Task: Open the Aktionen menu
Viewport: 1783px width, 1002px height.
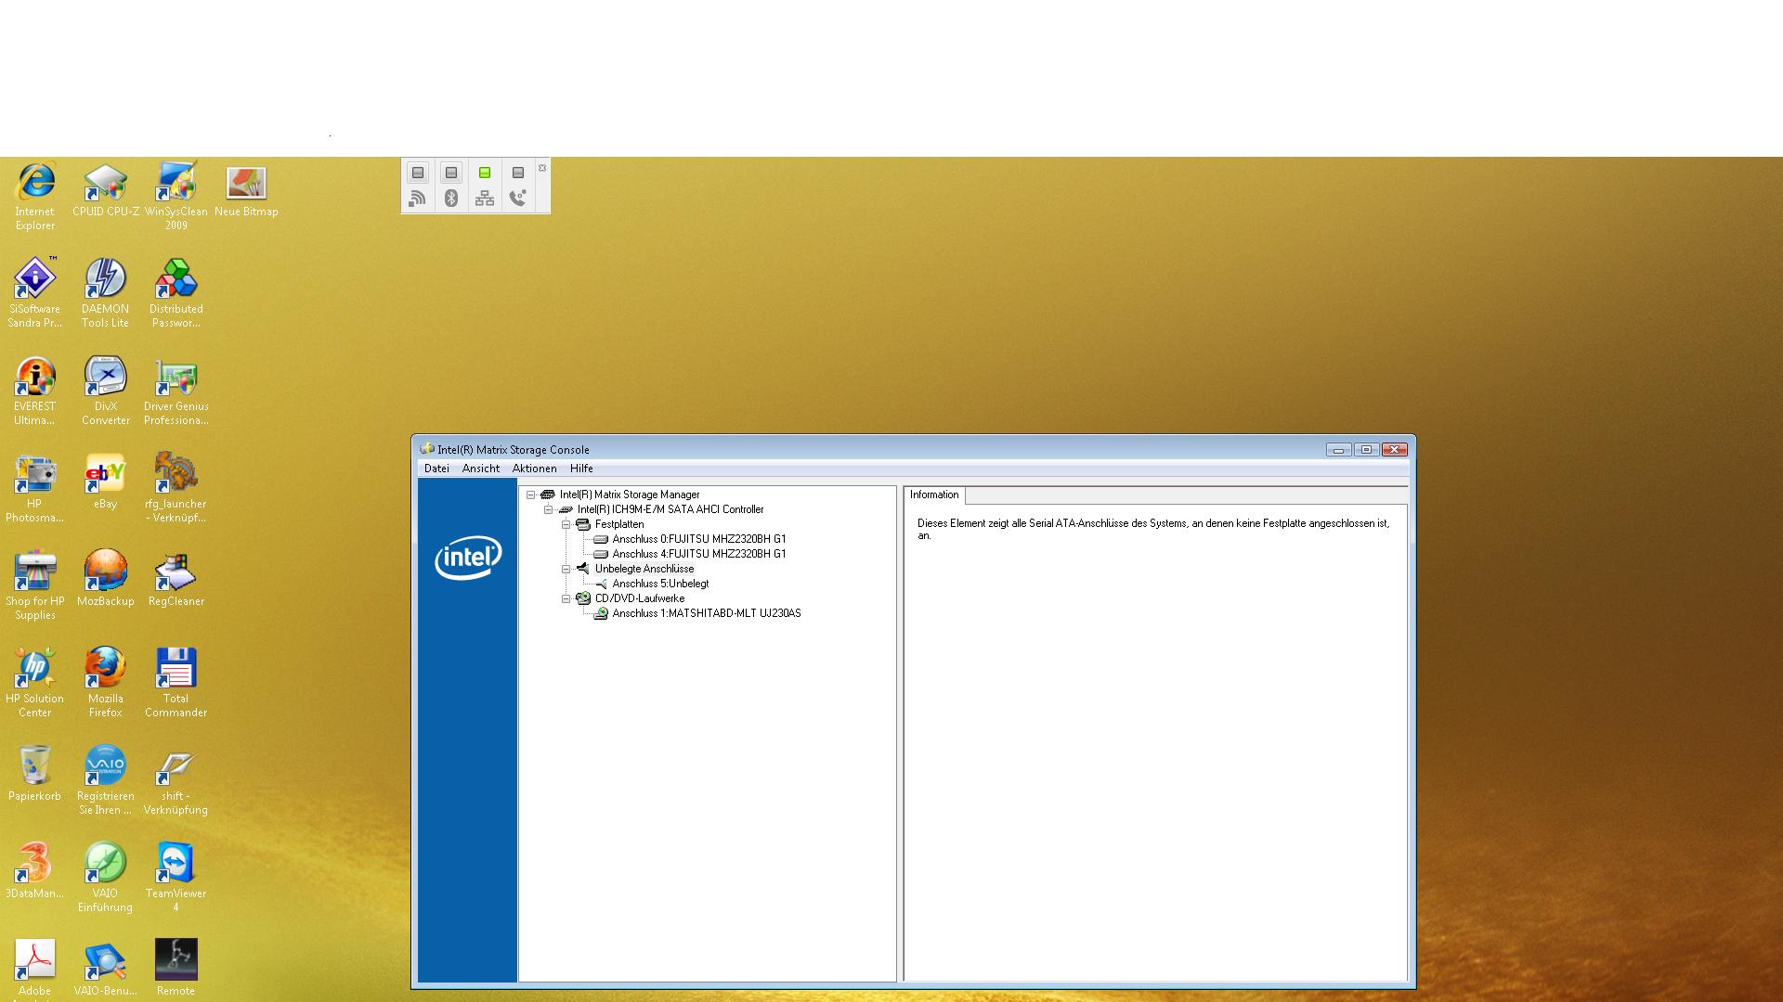Action: coord(534,469)
